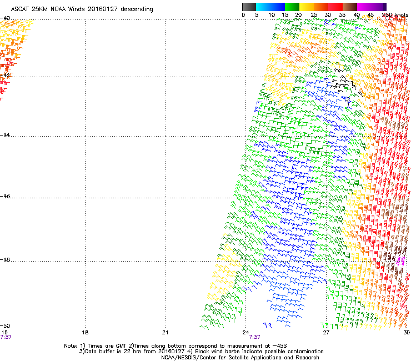Click the '-40' latitude axis label
411x361 pixels.
coord(5,18)
